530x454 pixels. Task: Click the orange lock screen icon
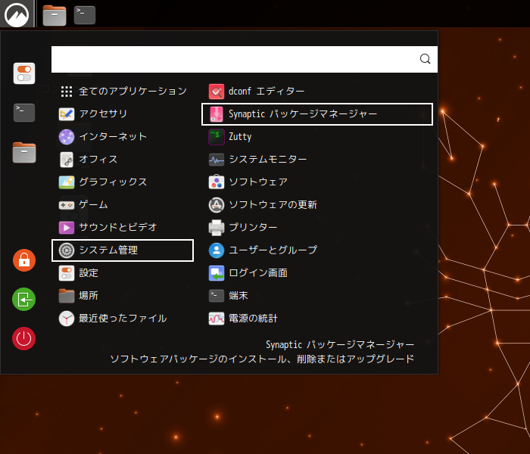[24, 260]
